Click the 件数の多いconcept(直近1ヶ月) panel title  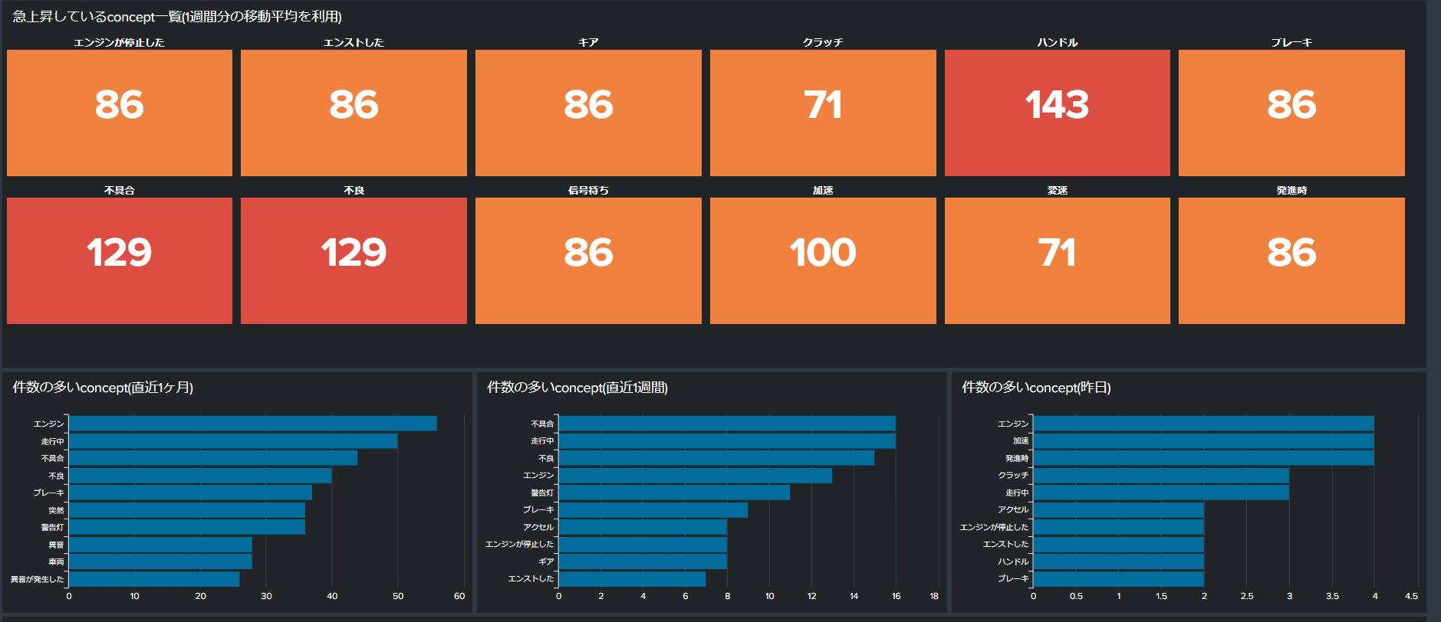103,388
